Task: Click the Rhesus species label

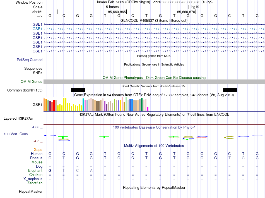Action: [36, 158]
